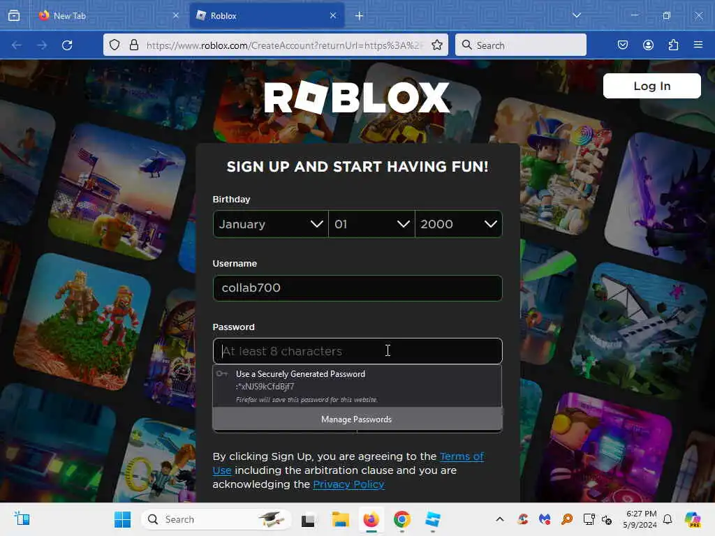Click the Log In button
The image size is (715, 536).
(x=652, y=86)
